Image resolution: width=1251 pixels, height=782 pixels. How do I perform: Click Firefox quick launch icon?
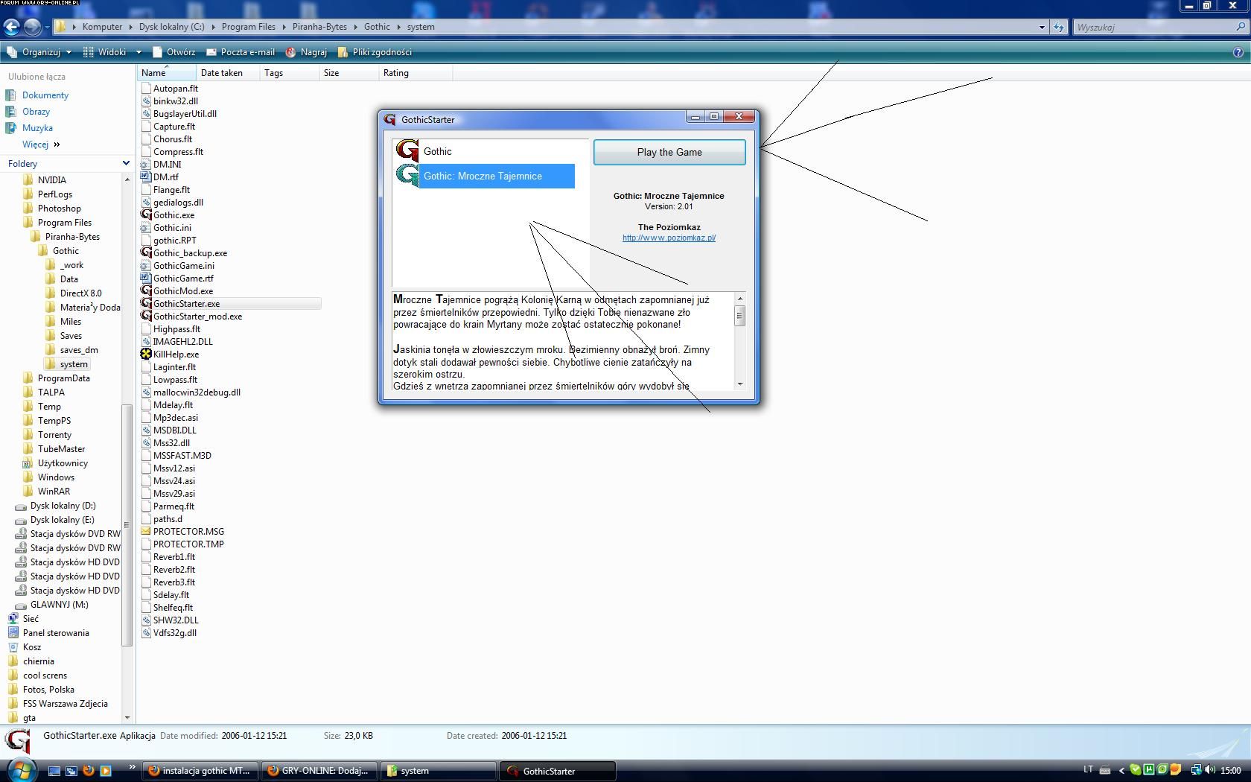point(89,771)
